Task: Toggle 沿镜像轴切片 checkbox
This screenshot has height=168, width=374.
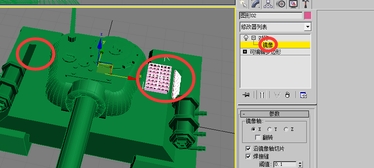Action: pyautogui.click(x=248, y=149)
